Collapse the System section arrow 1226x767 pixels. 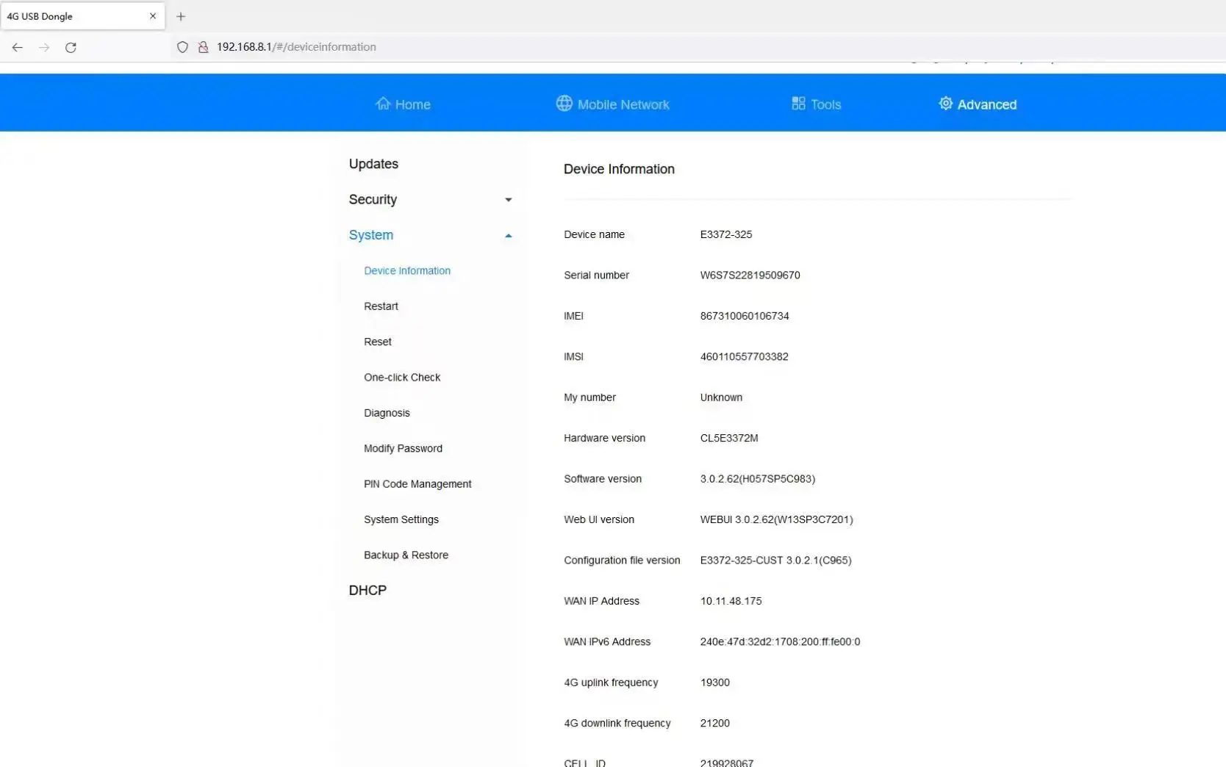(x=508, y=236)
